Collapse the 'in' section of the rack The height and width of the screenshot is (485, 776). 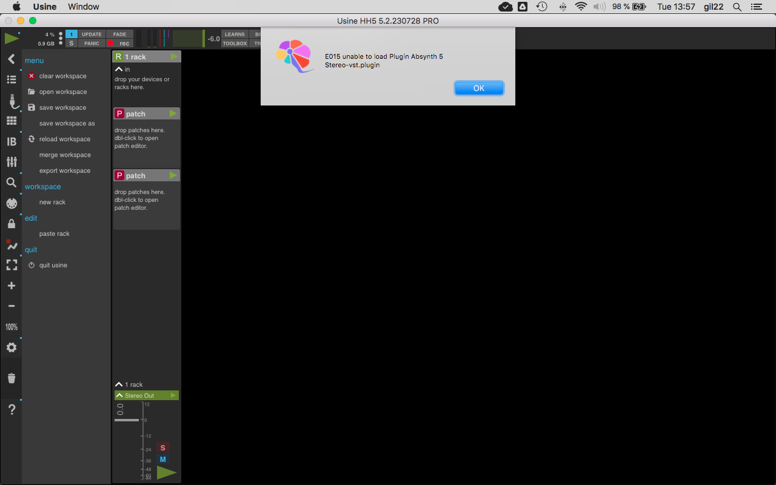pyautogui.click(x=119, y=70)
